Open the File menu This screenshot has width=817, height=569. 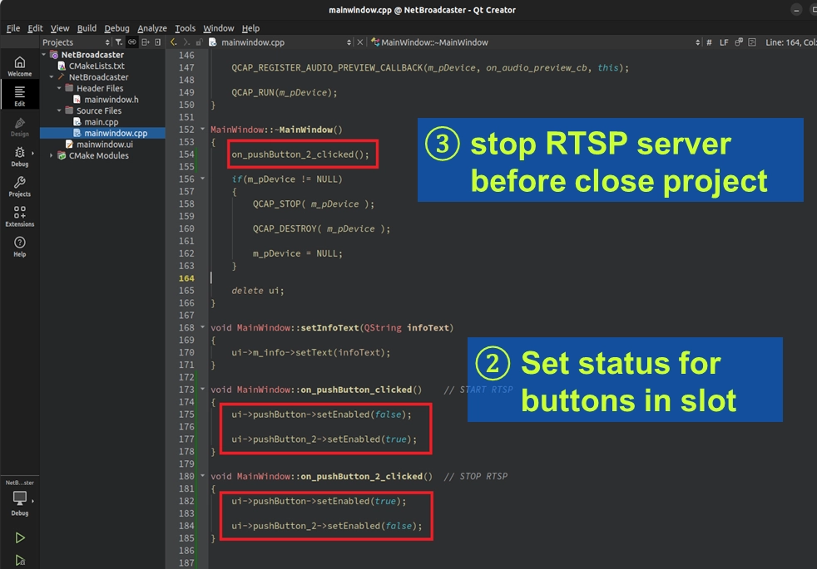point(13,28)
